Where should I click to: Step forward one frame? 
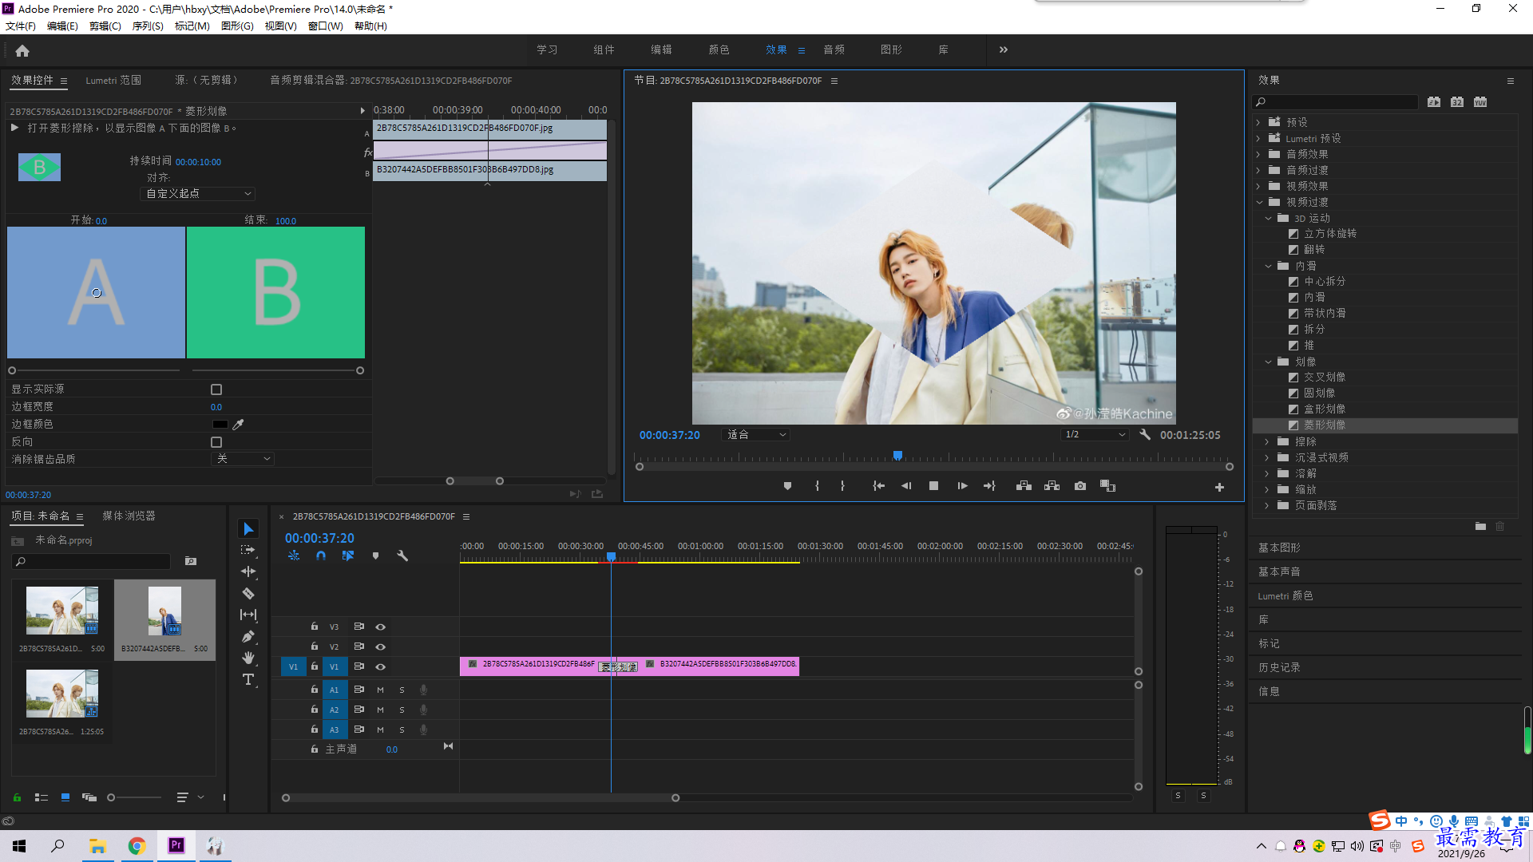coord(962,486)
